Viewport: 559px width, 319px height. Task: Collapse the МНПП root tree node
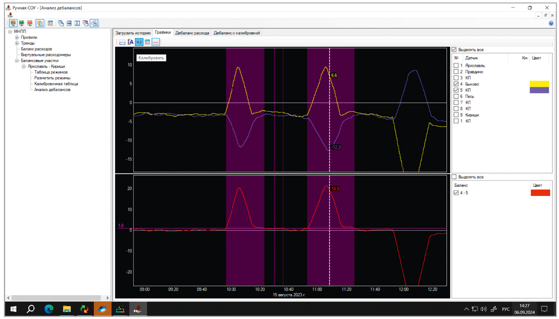coord(10,31)
